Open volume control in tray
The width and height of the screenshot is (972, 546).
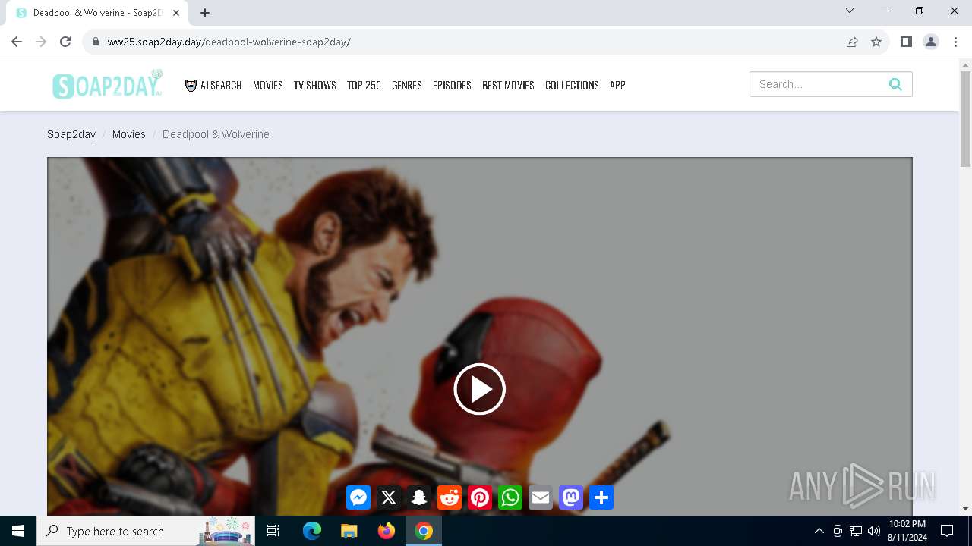873,531
